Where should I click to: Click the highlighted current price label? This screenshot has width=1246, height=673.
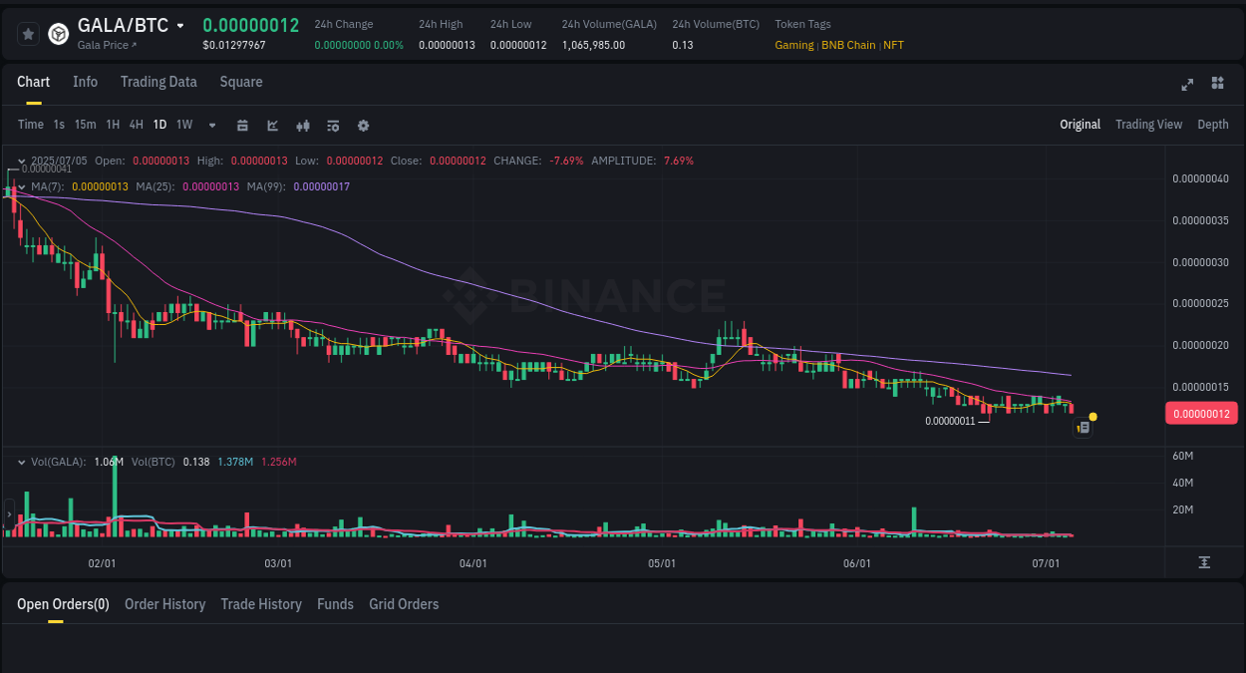click(x=1201, y=413)
